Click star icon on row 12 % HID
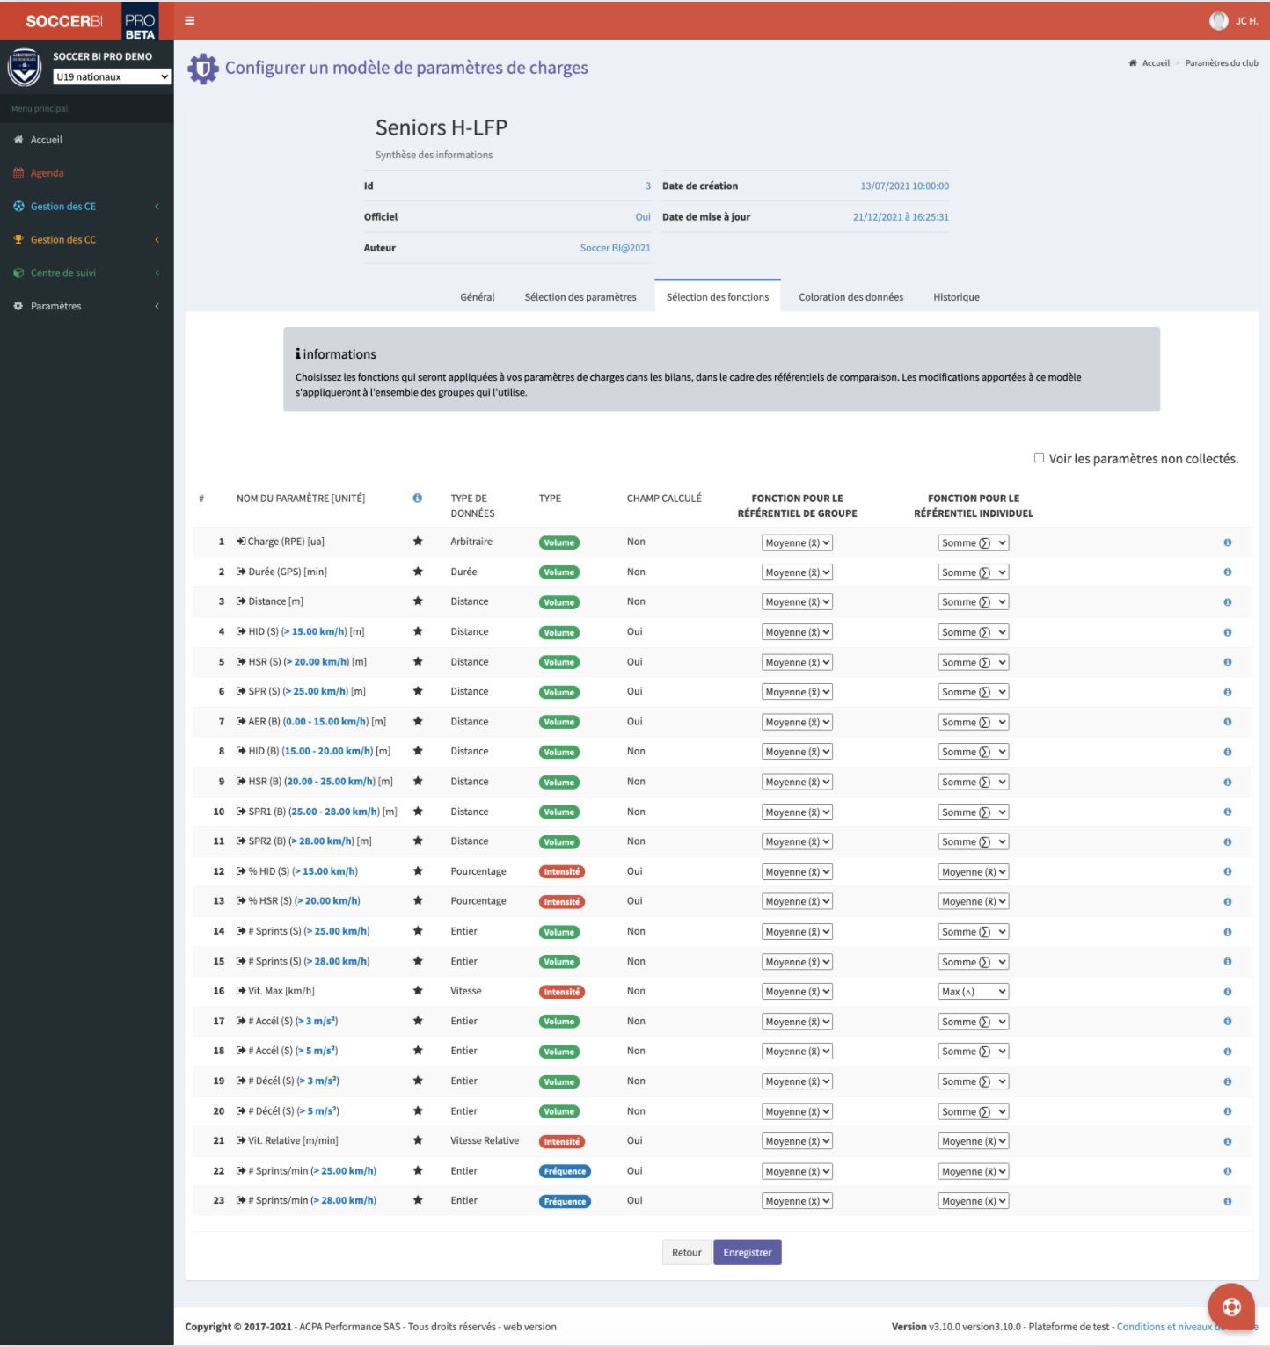The width and height of the screenshot is (1270, 1347). (x=418, y=871)
